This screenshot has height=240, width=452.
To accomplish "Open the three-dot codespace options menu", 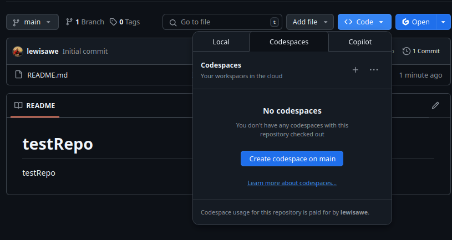I will pyautogui.click(x=374, y=70).
